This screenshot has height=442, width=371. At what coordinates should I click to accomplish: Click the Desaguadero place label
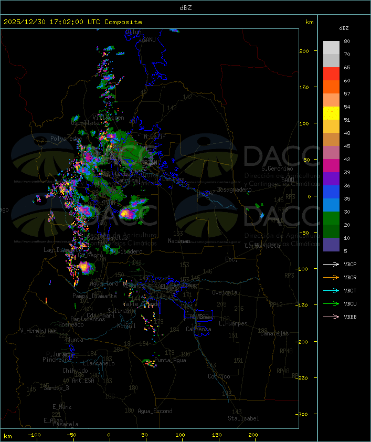234,190
